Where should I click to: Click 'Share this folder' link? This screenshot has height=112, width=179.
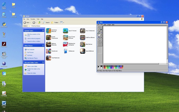(31, 73)
